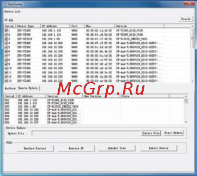Select row 008 in update list
The height and width of the screenshot is (176, 197).
click(x=94, y=123)
